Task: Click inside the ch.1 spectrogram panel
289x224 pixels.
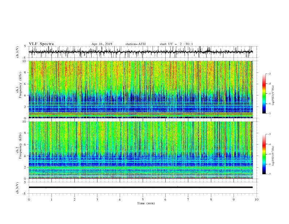Action: point(140,89)
